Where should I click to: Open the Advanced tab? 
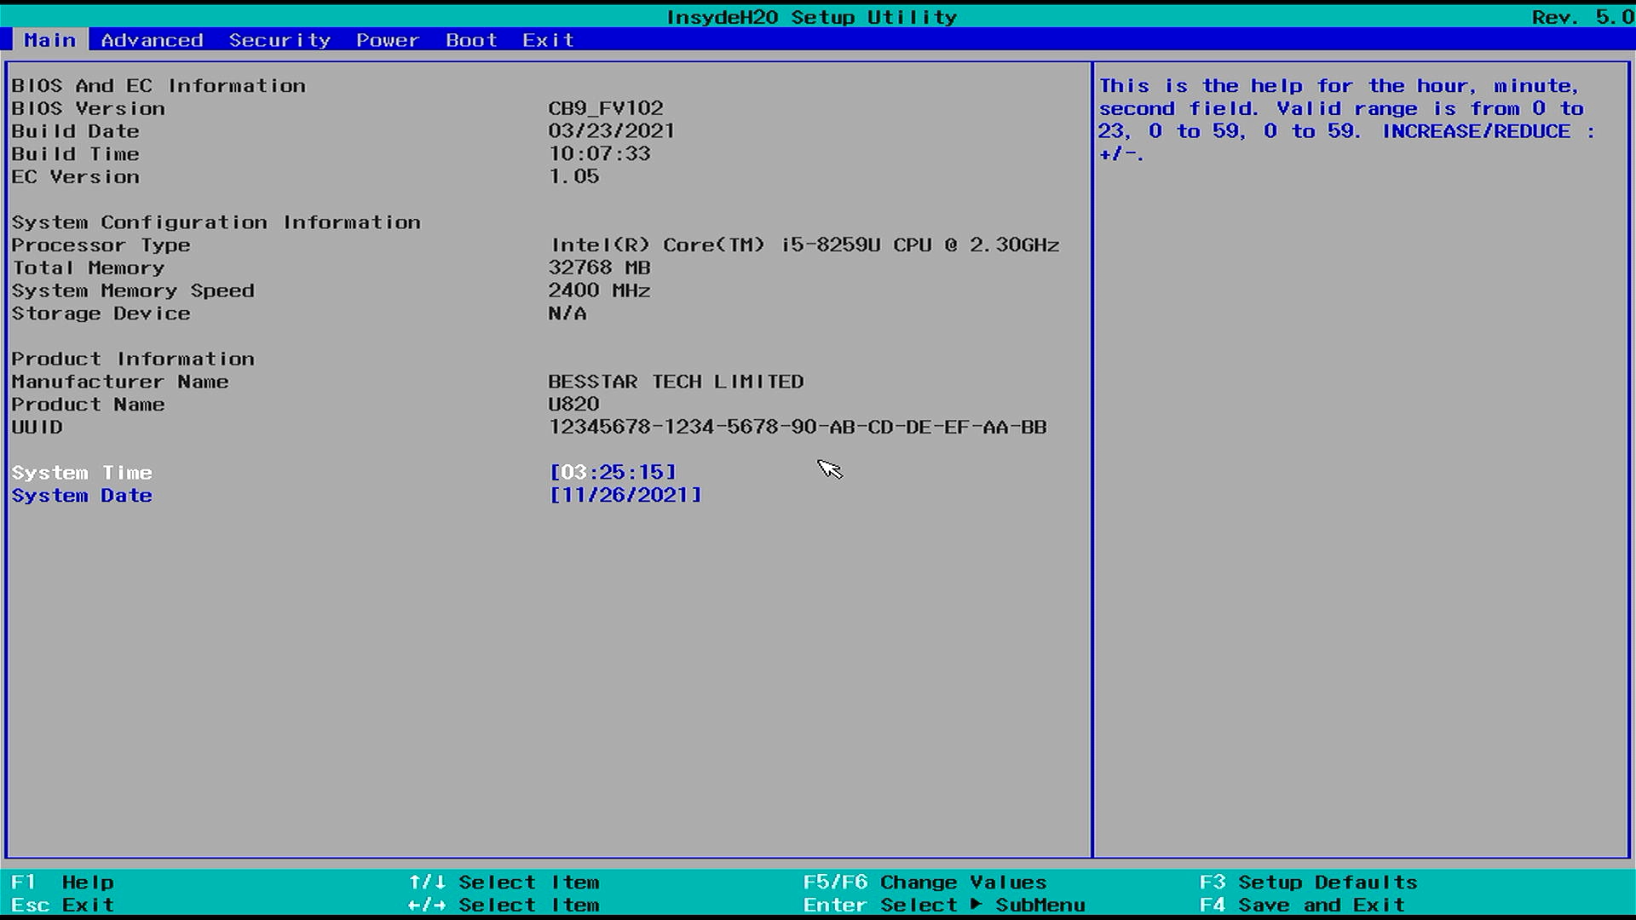tap(152, 40)
